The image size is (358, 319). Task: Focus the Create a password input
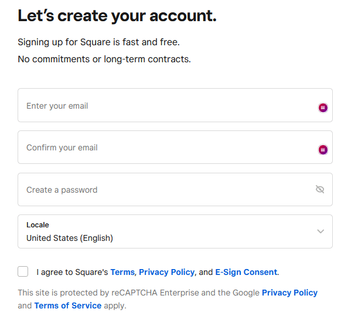pyautogui.click(x=175, y=189)
